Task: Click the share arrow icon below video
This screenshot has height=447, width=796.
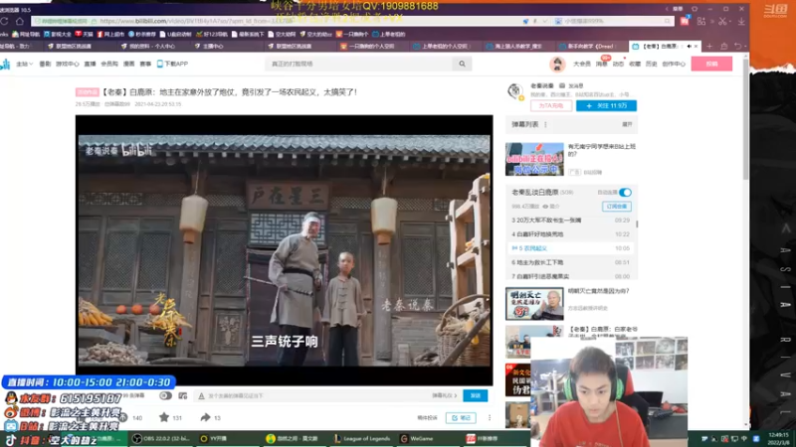Action: click(205, 417)
